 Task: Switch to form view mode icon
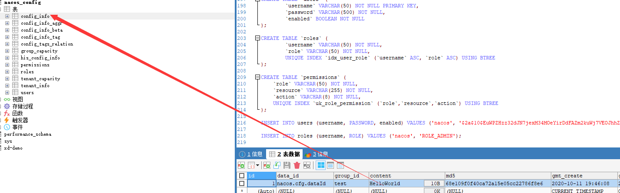[x=330, y=165]
